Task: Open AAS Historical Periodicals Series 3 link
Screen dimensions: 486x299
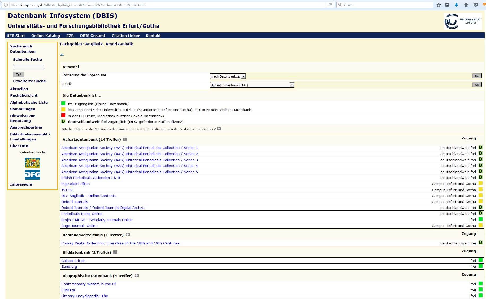Action: pos(129,160)
